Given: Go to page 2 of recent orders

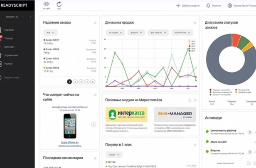Looking at the screenshot, I should (75, 82).
